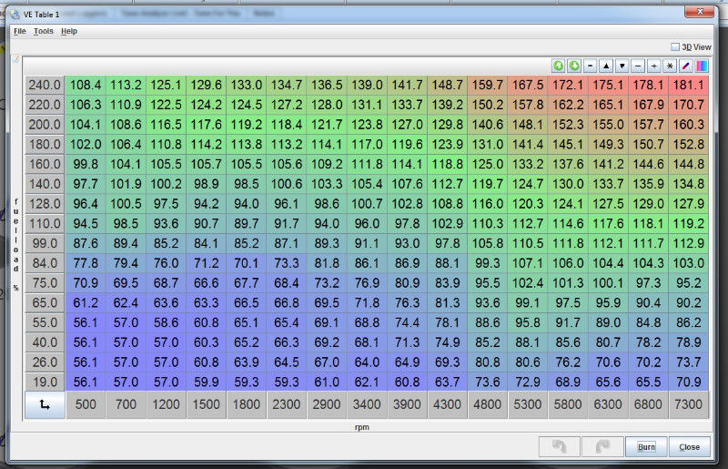Click the plus add-to-cells icon
728x469 pixels.
pos(653,66)
